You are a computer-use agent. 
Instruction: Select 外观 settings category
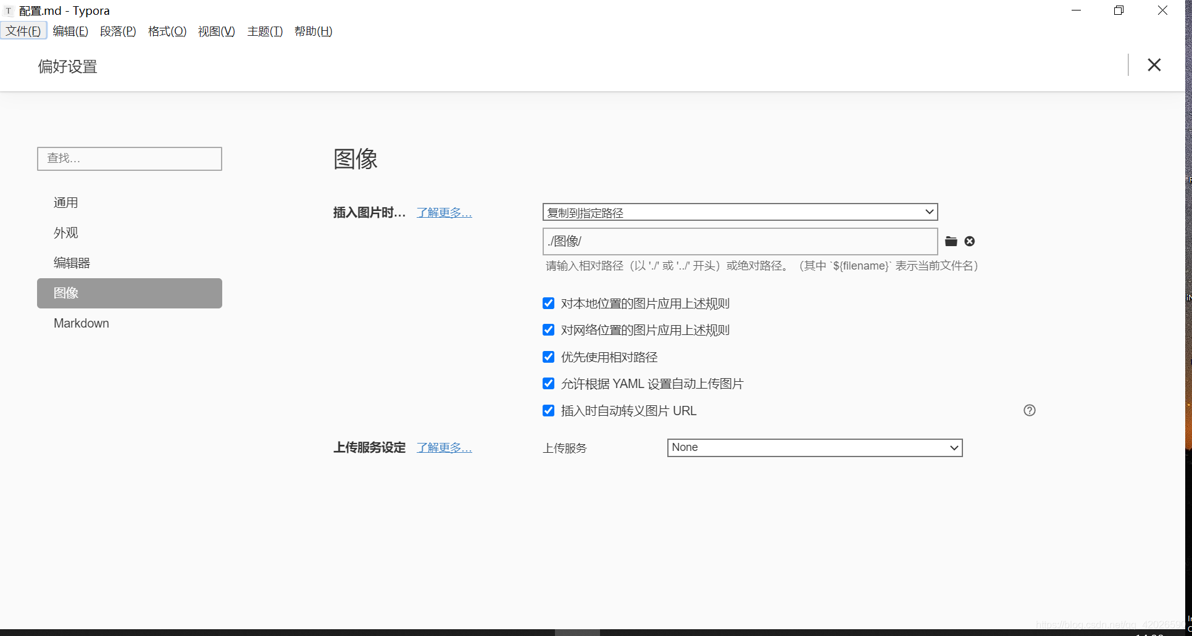pyautogui.click(x=130, y=233)
